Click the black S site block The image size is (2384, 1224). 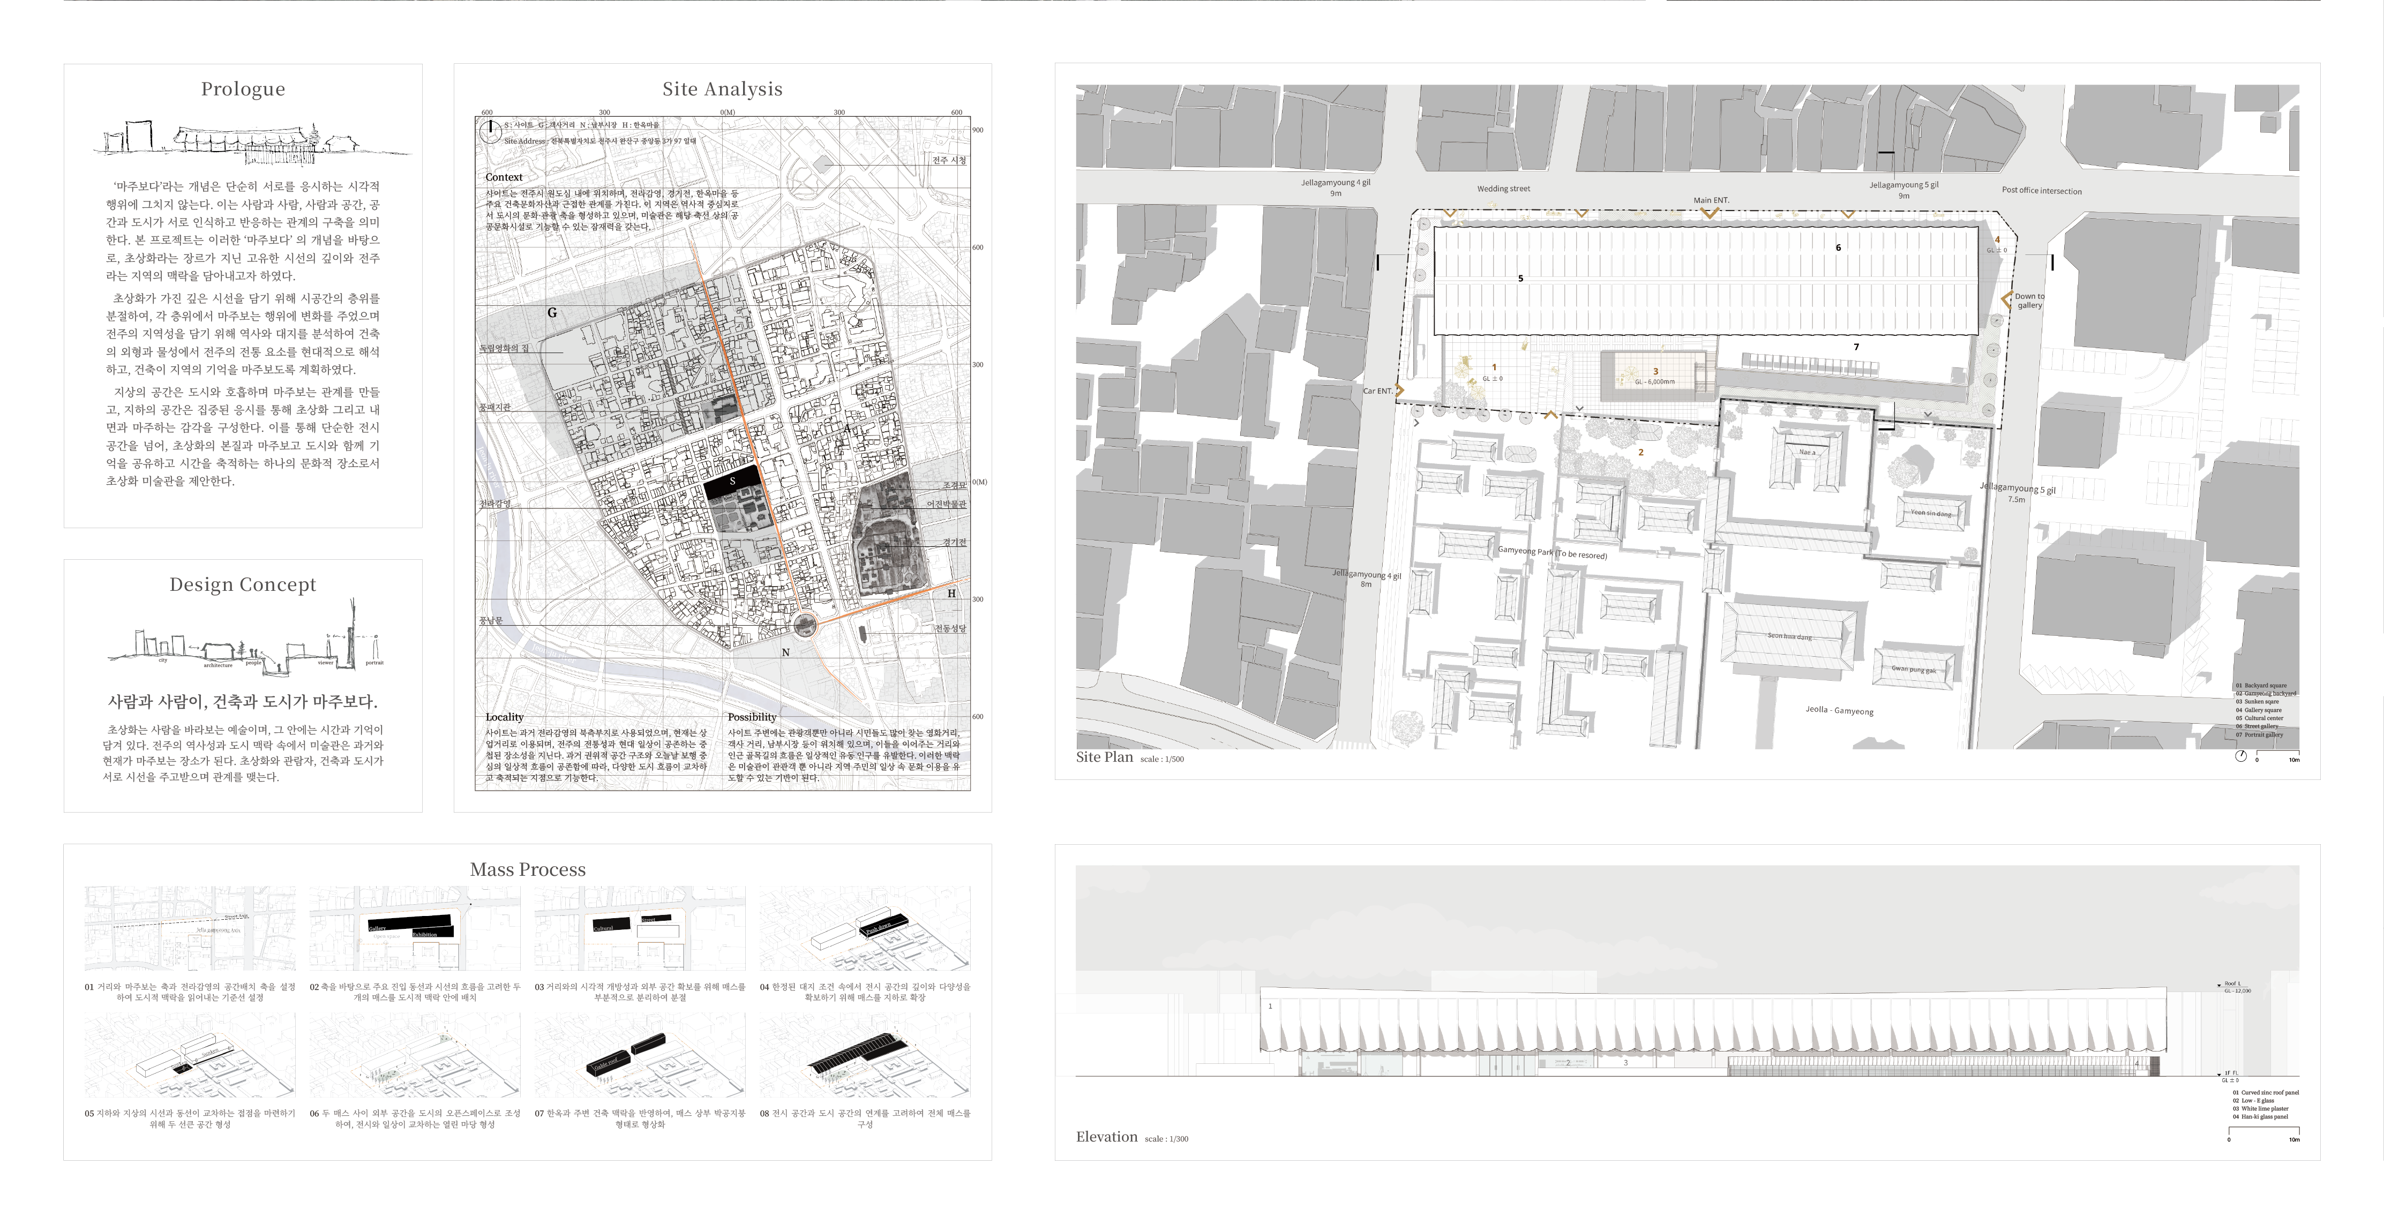point(732,482)
